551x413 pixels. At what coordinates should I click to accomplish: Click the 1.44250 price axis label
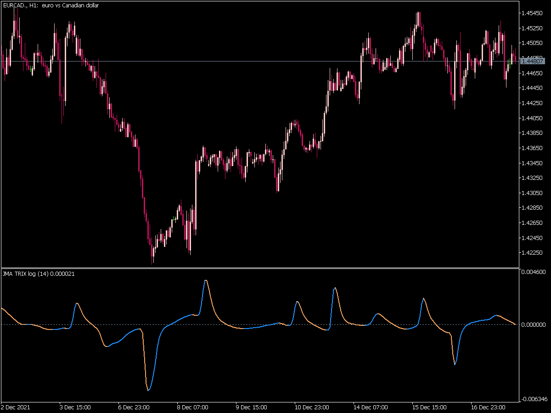pyautogui.click(x=533, y=103)
